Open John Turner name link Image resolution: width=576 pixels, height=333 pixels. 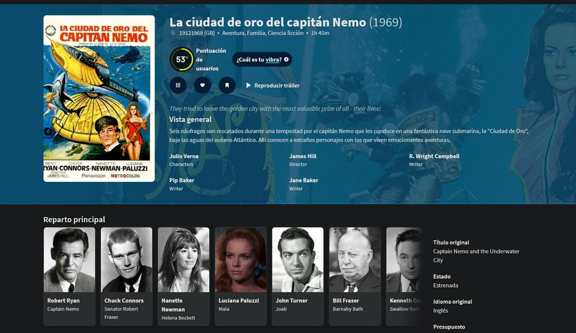pos(292,300)
